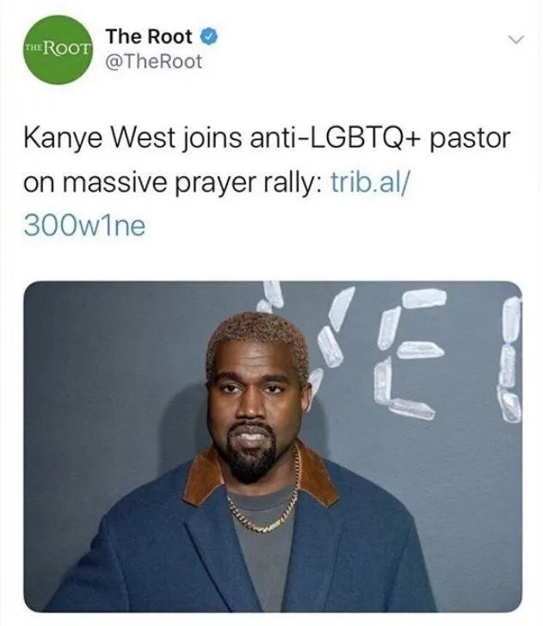Click the word "joins" in the tweet
The width and height of the screenshot is (543, 626).
pos(213,139)
